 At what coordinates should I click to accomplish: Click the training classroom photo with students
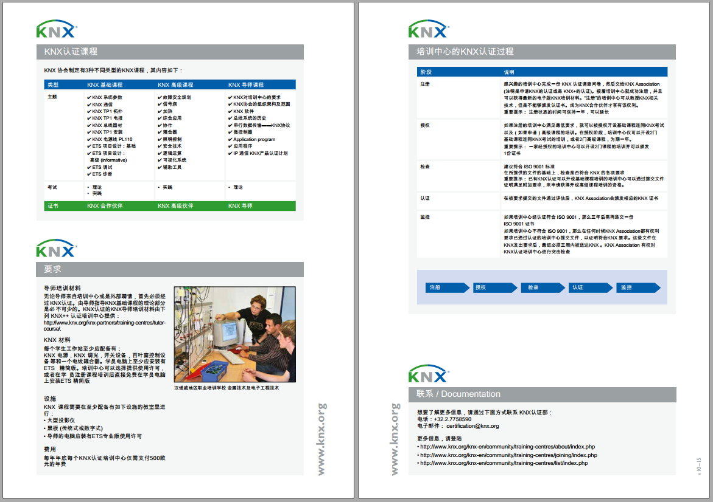(x=234, y=334)
